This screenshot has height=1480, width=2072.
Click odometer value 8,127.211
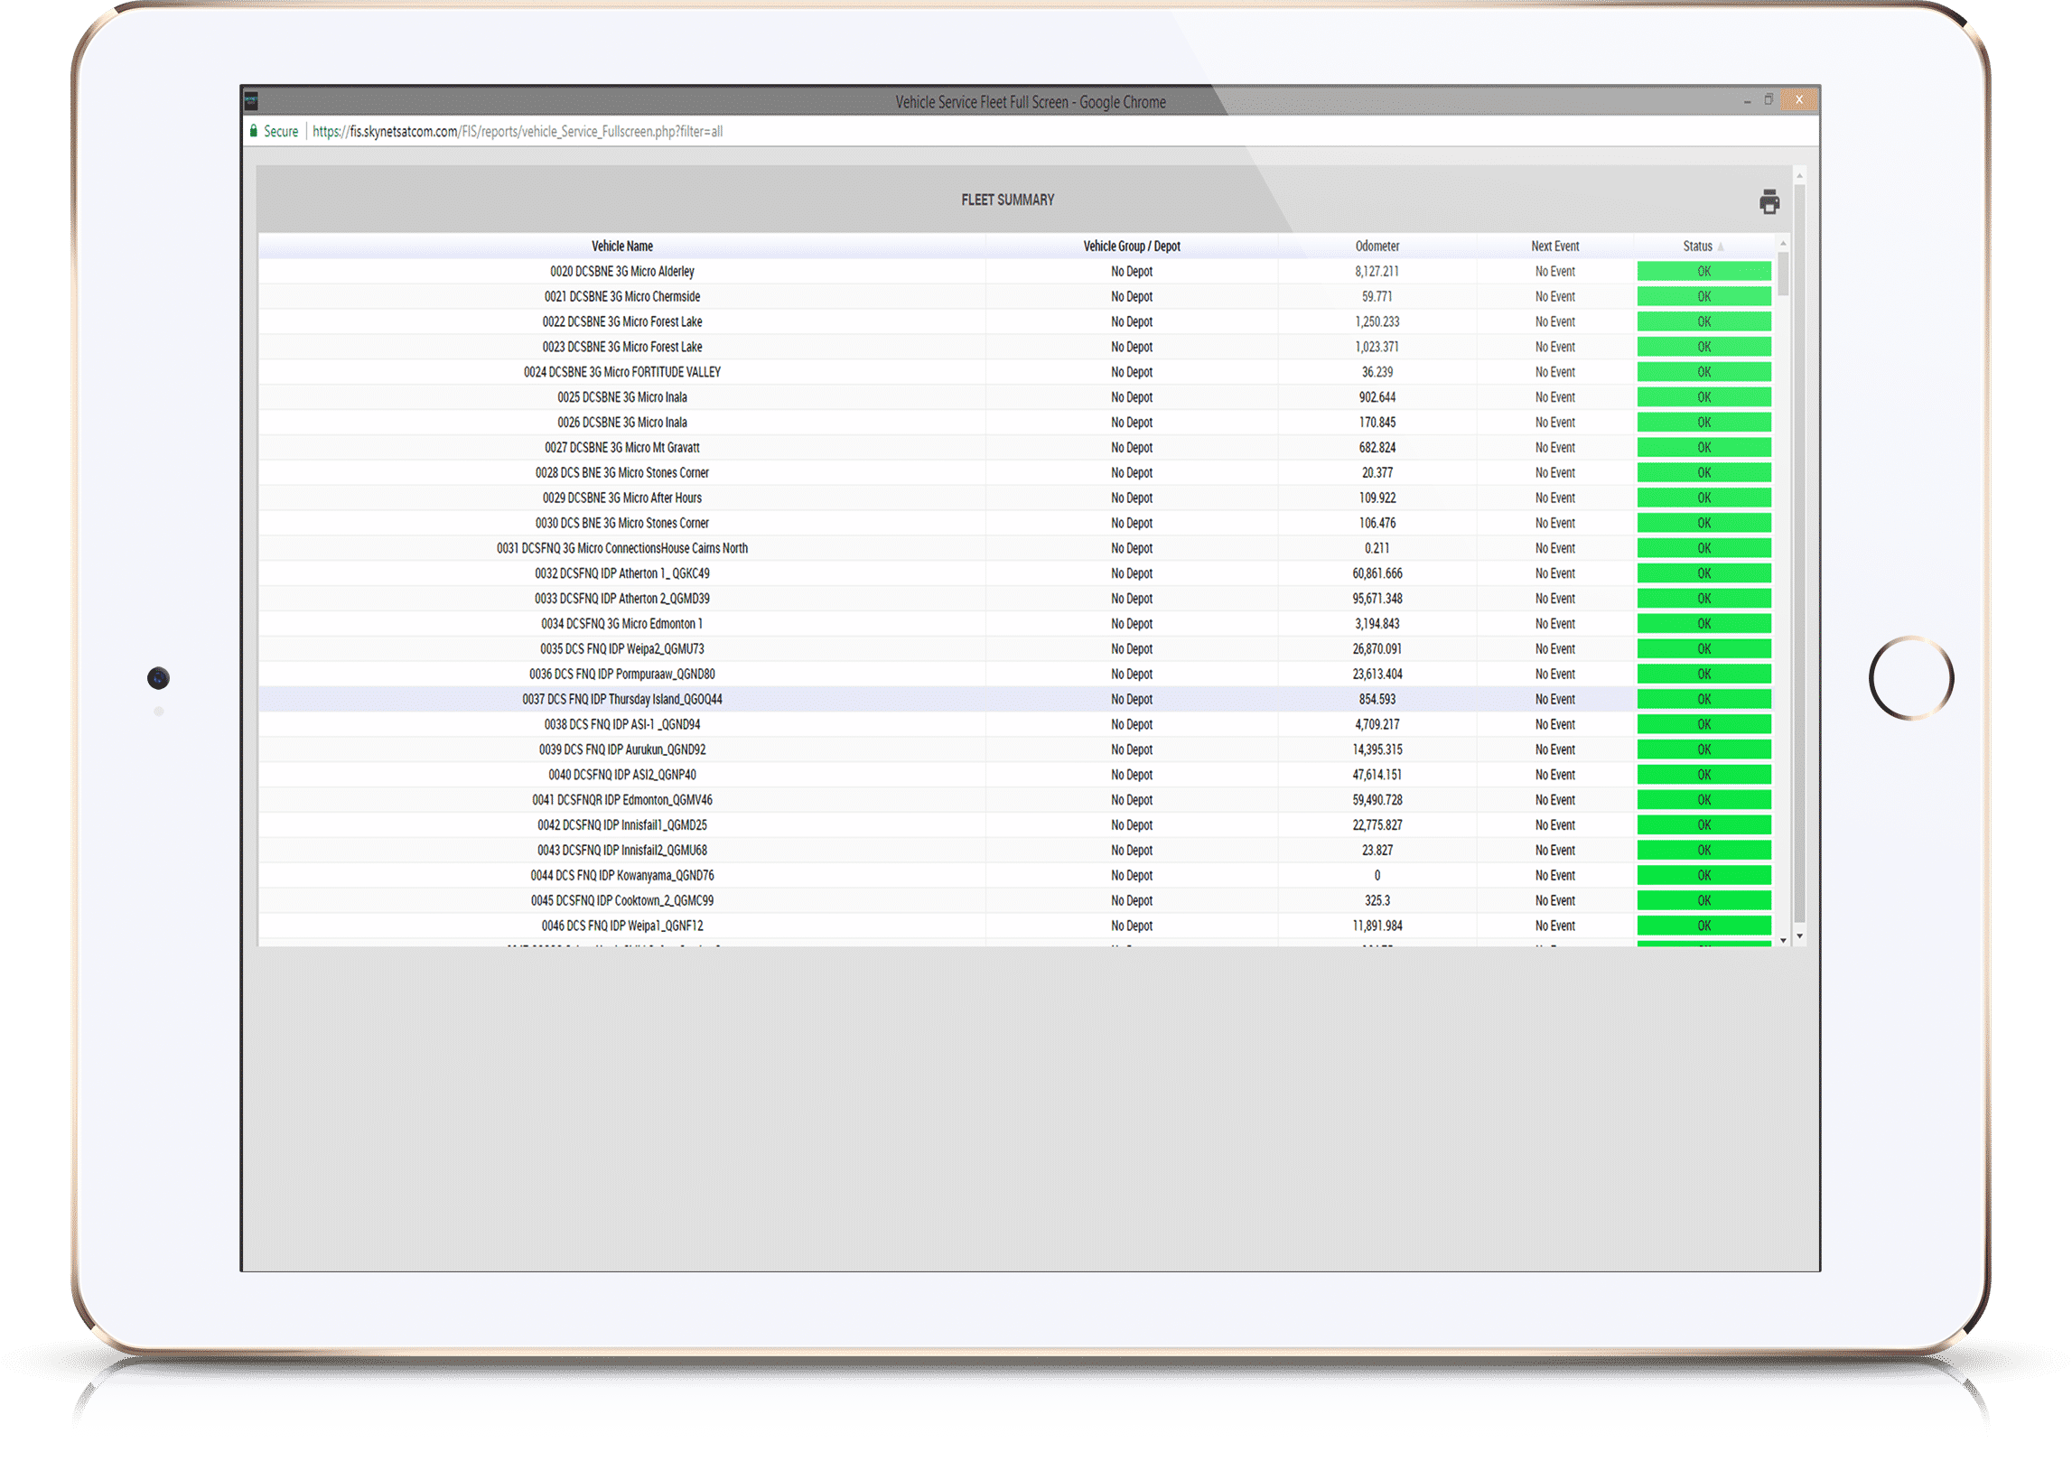click(1377, 272)
